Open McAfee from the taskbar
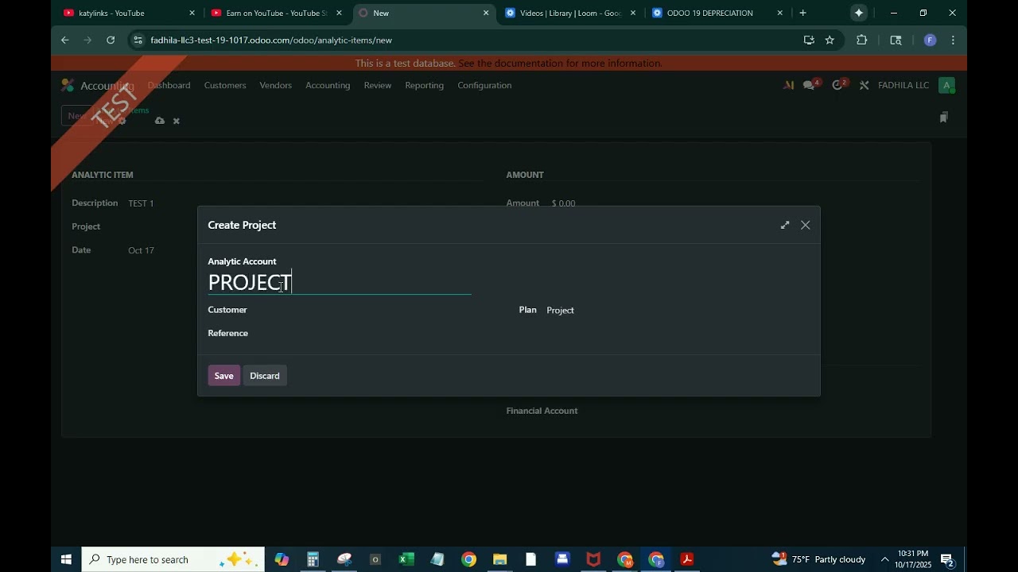 click(x=593, y=559)
